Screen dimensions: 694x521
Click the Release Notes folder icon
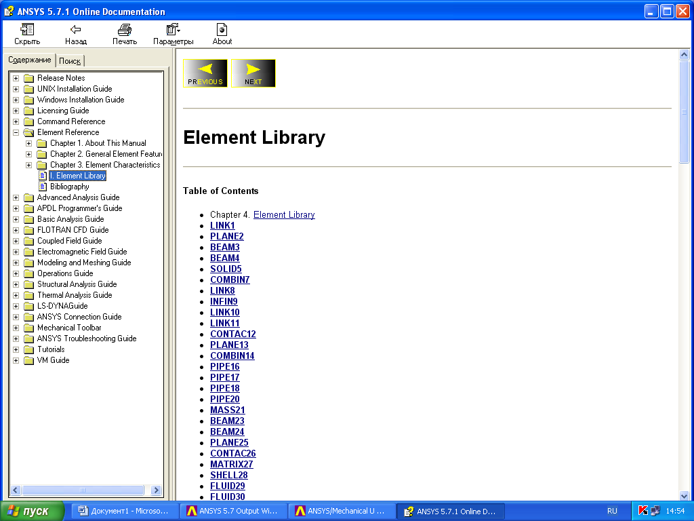click(28, 78)
